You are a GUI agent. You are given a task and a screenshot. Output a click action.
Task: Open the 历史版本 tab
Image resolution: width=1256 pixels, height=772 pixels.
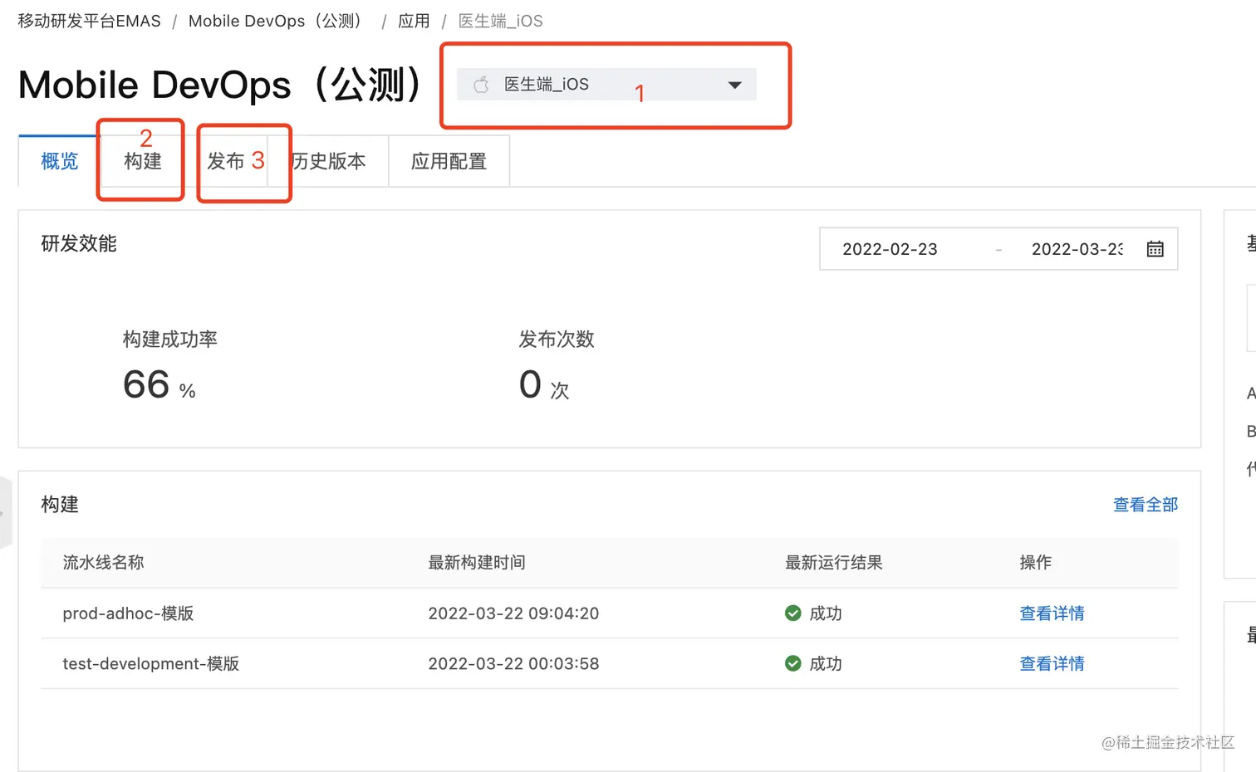329,161
